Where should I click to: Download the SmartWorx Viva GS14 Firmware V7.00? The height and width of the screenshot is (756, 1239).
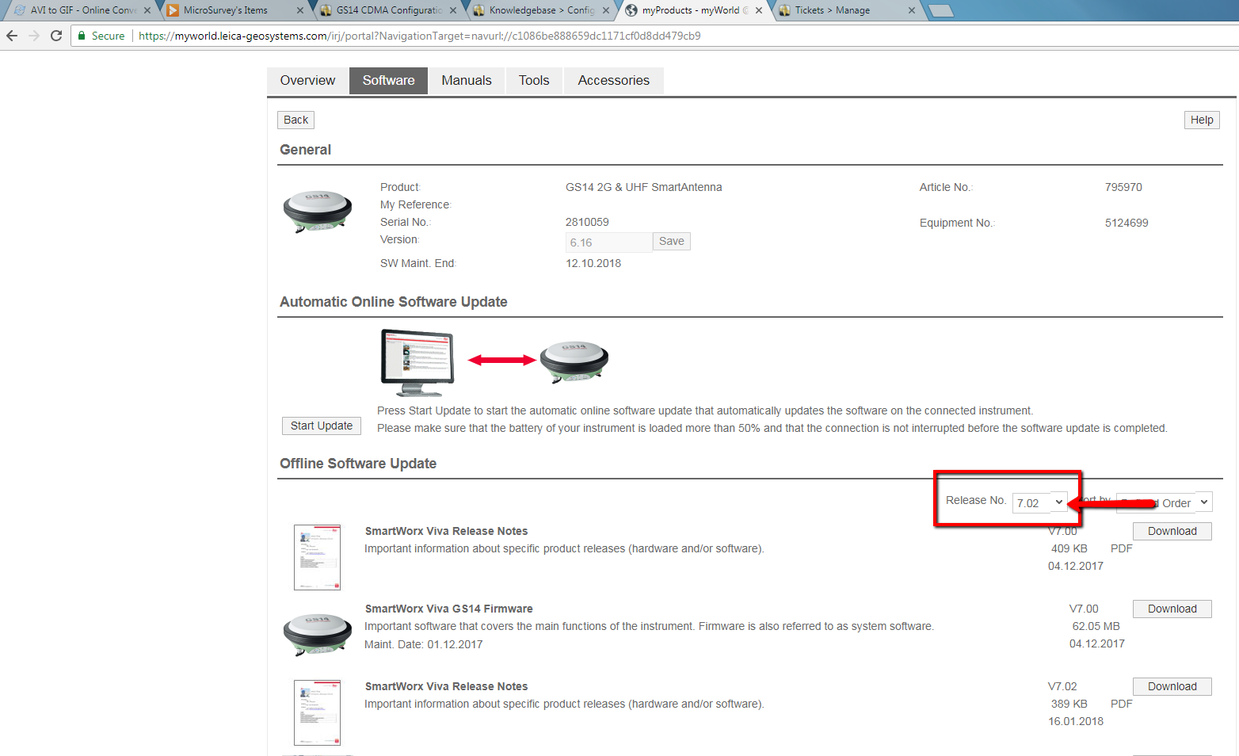1172,609
